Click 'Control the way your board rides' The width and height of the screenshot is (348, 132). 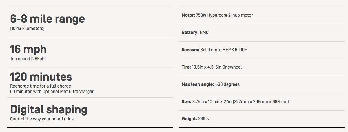[42, 119]
